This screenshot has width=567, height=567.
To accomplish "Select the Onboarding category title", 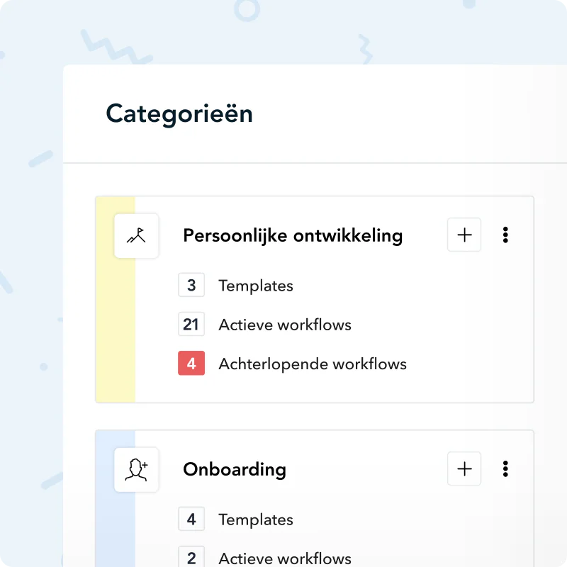I will (235, 469).
